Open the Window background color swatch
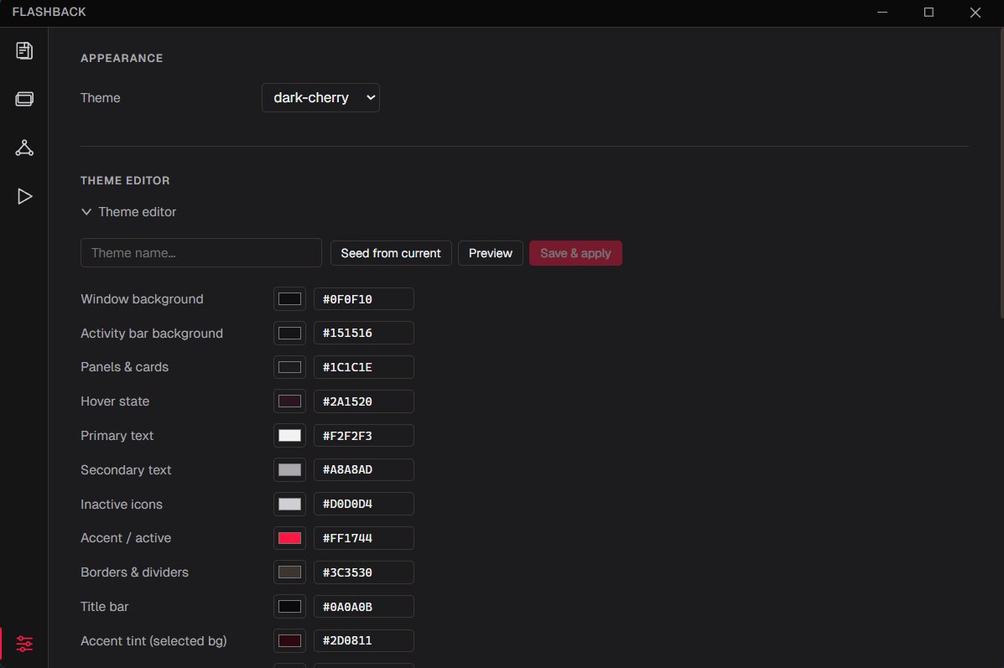 click(x=289, y=299)
